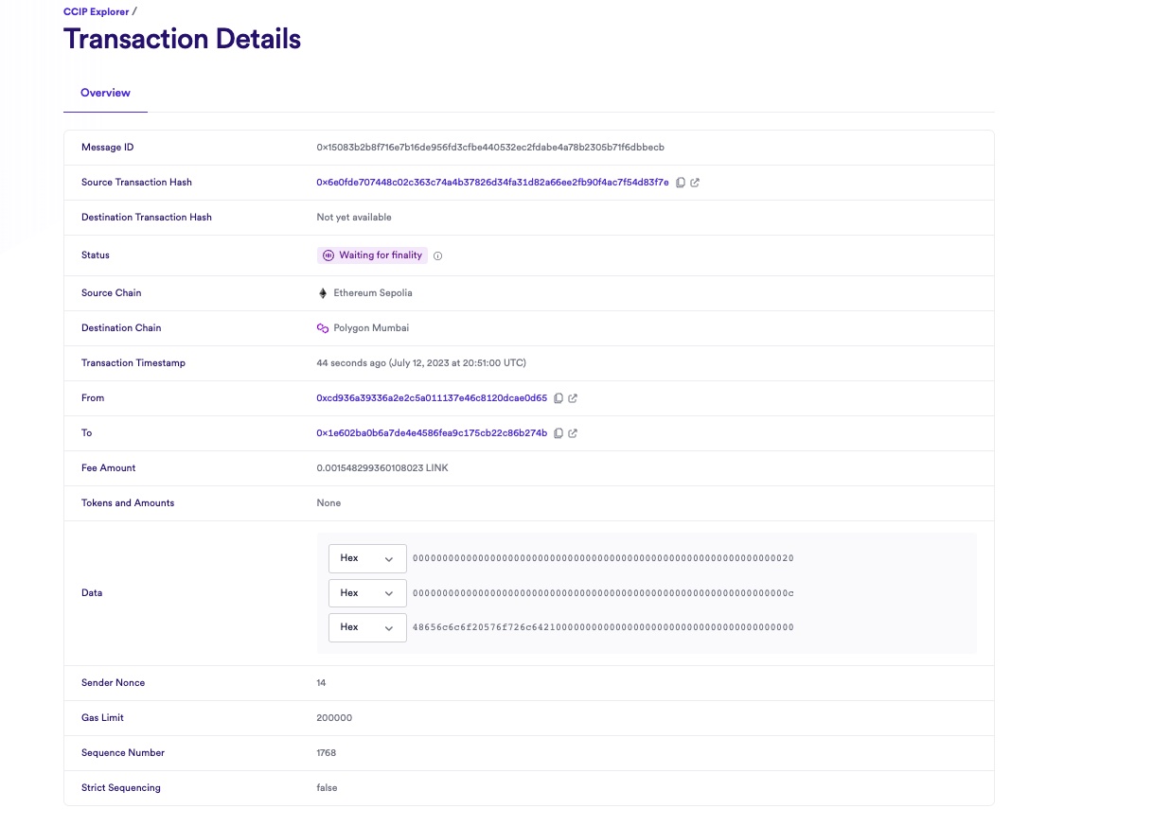Open the To address link
The width and height of the screenshot is (1153, 826).
pos(432,433)
